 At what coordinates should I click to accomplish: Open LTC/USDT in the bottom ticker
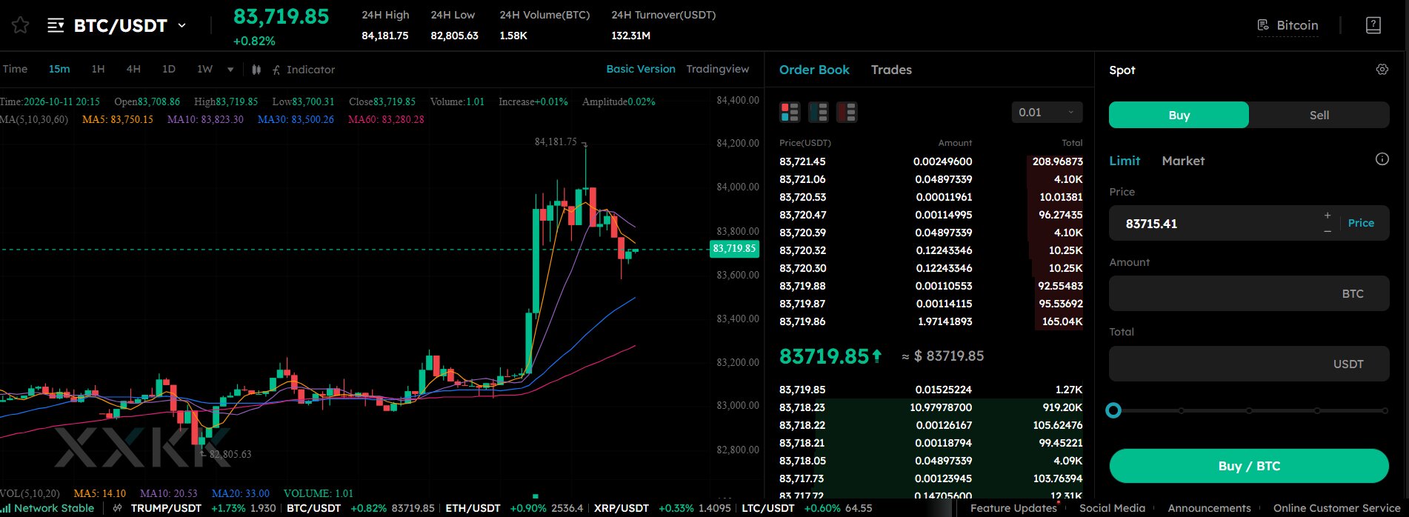click(x=767, y=508)
